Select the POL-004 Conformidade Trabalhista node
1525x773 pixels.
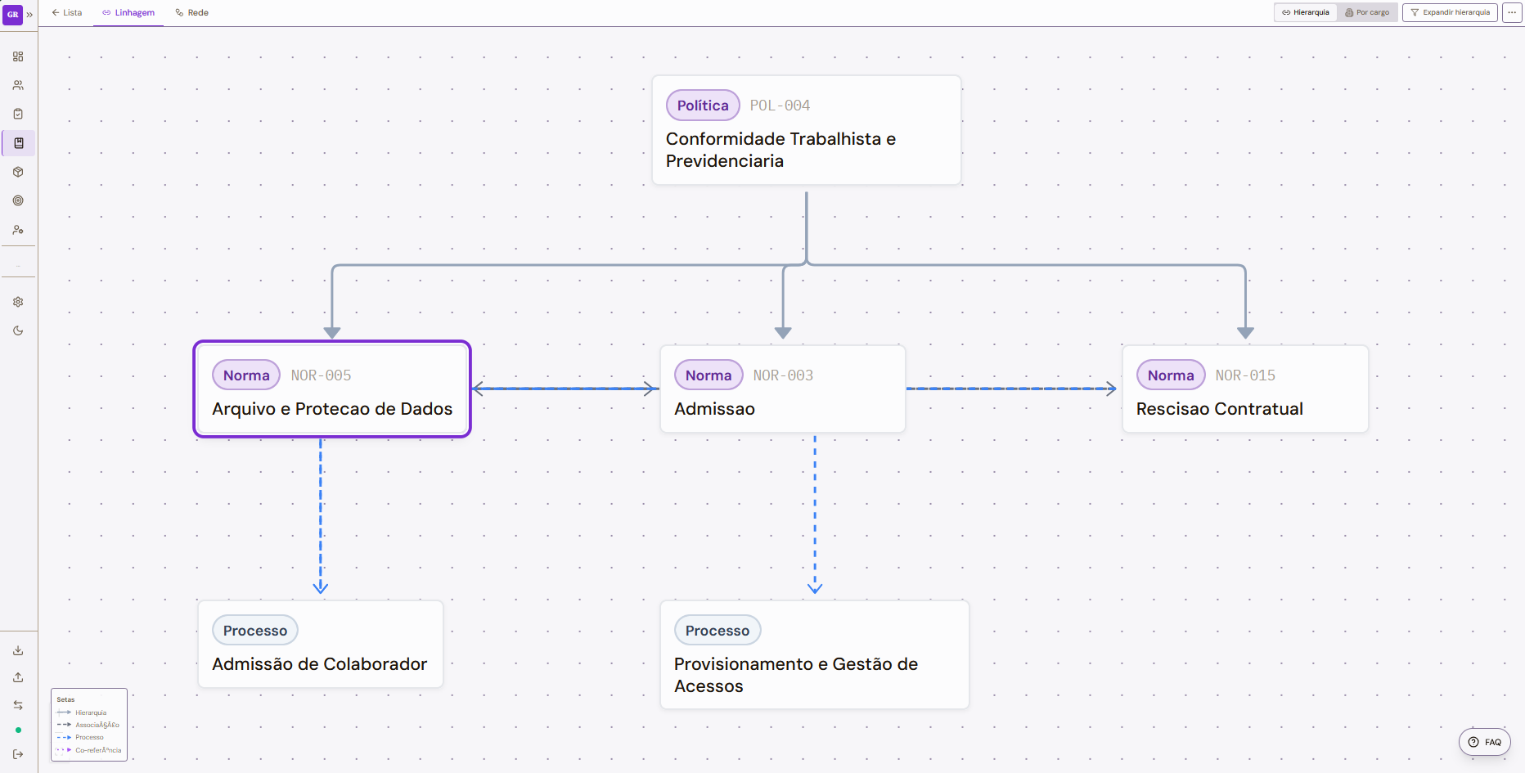(807, 130)
